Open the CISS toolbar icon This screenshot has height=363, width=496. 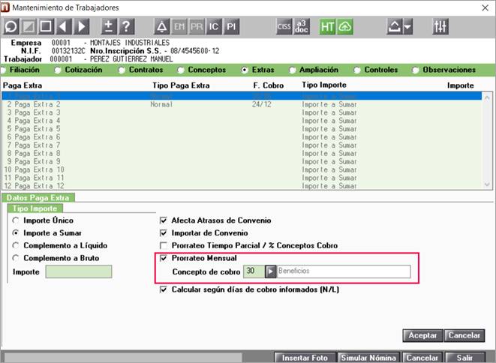tap(284, 26)
